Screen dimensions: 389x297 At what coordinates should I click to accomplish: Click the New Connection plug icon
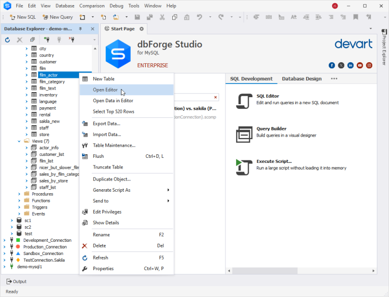(x=47, y=39)
